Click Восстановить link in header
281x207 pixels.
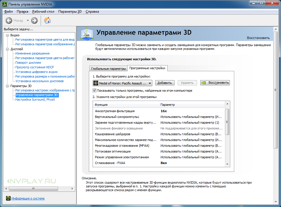(258, 38)
